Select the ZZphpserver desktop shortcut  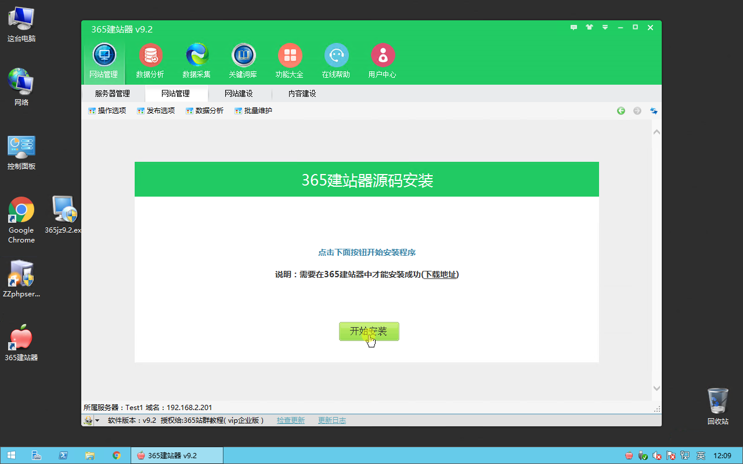click(21, 279)
